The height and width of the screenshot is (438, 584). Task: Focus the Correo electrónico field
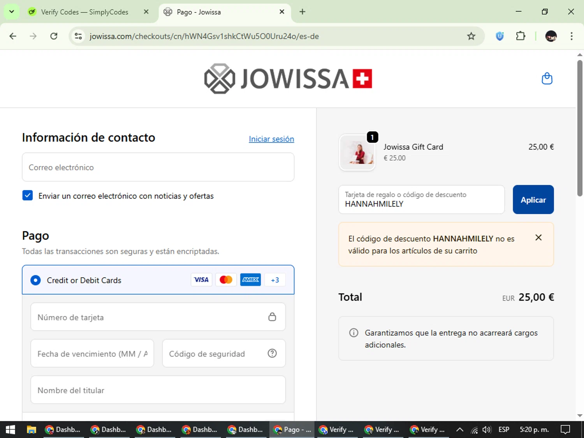point(158,167)
